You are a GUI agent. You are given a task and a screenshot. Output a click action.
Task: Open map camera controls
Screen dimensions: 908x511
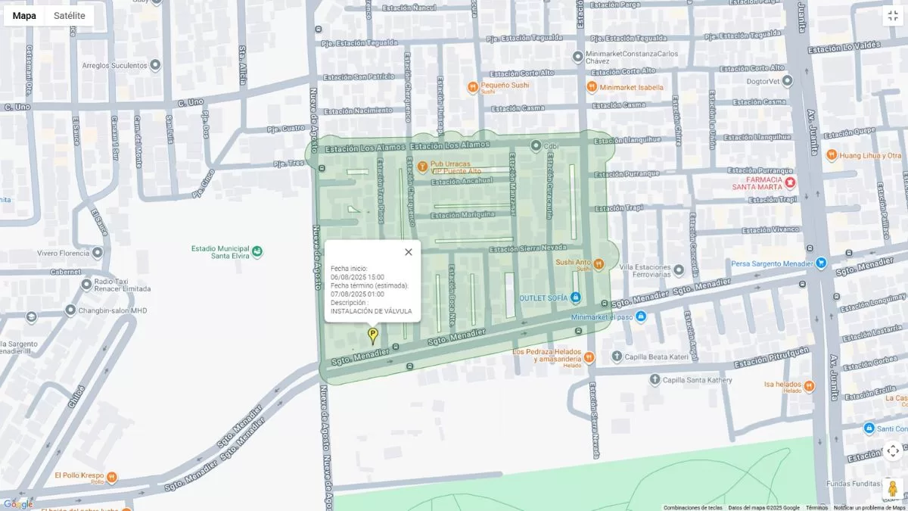point(893,451)
